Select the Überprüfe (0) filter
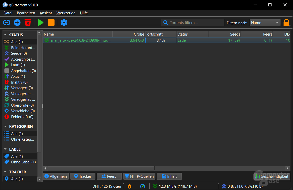The width and height of the screenshot is (293, 190). (20, 105)
